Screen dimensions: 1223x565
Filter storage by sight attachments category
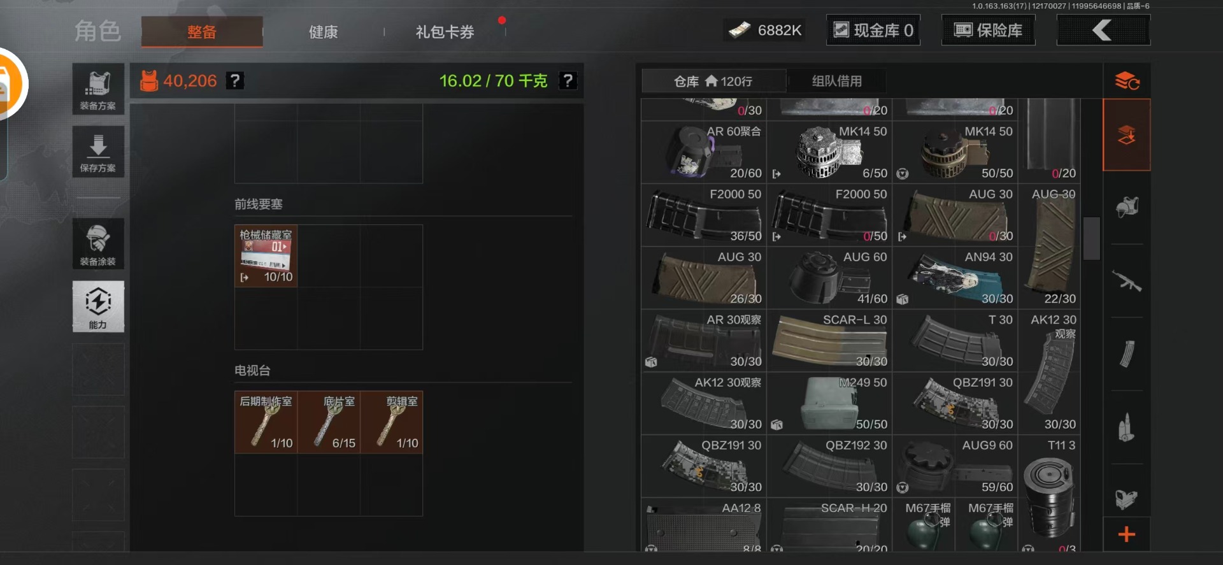1127,499
